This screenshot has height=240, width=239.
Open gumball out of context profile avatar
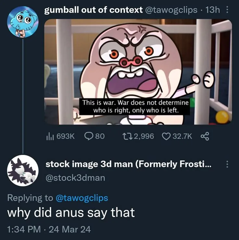point(22,22)
